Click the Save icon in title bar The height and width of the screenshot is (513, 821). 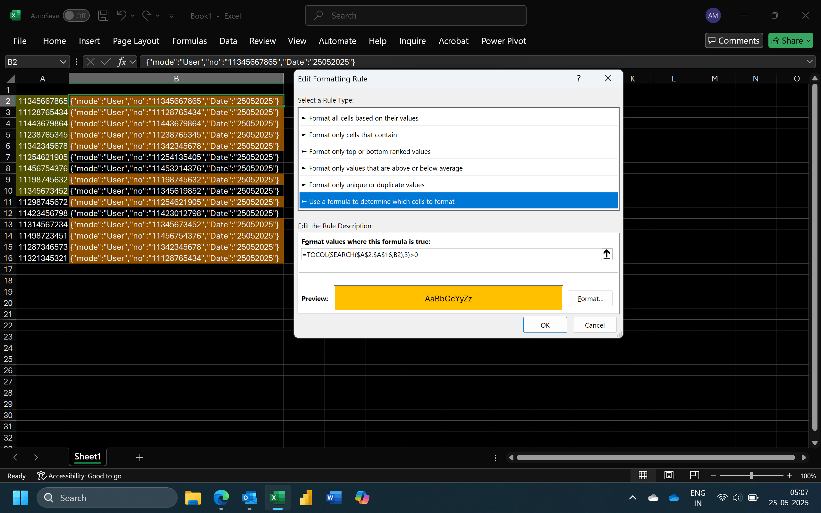103,16
